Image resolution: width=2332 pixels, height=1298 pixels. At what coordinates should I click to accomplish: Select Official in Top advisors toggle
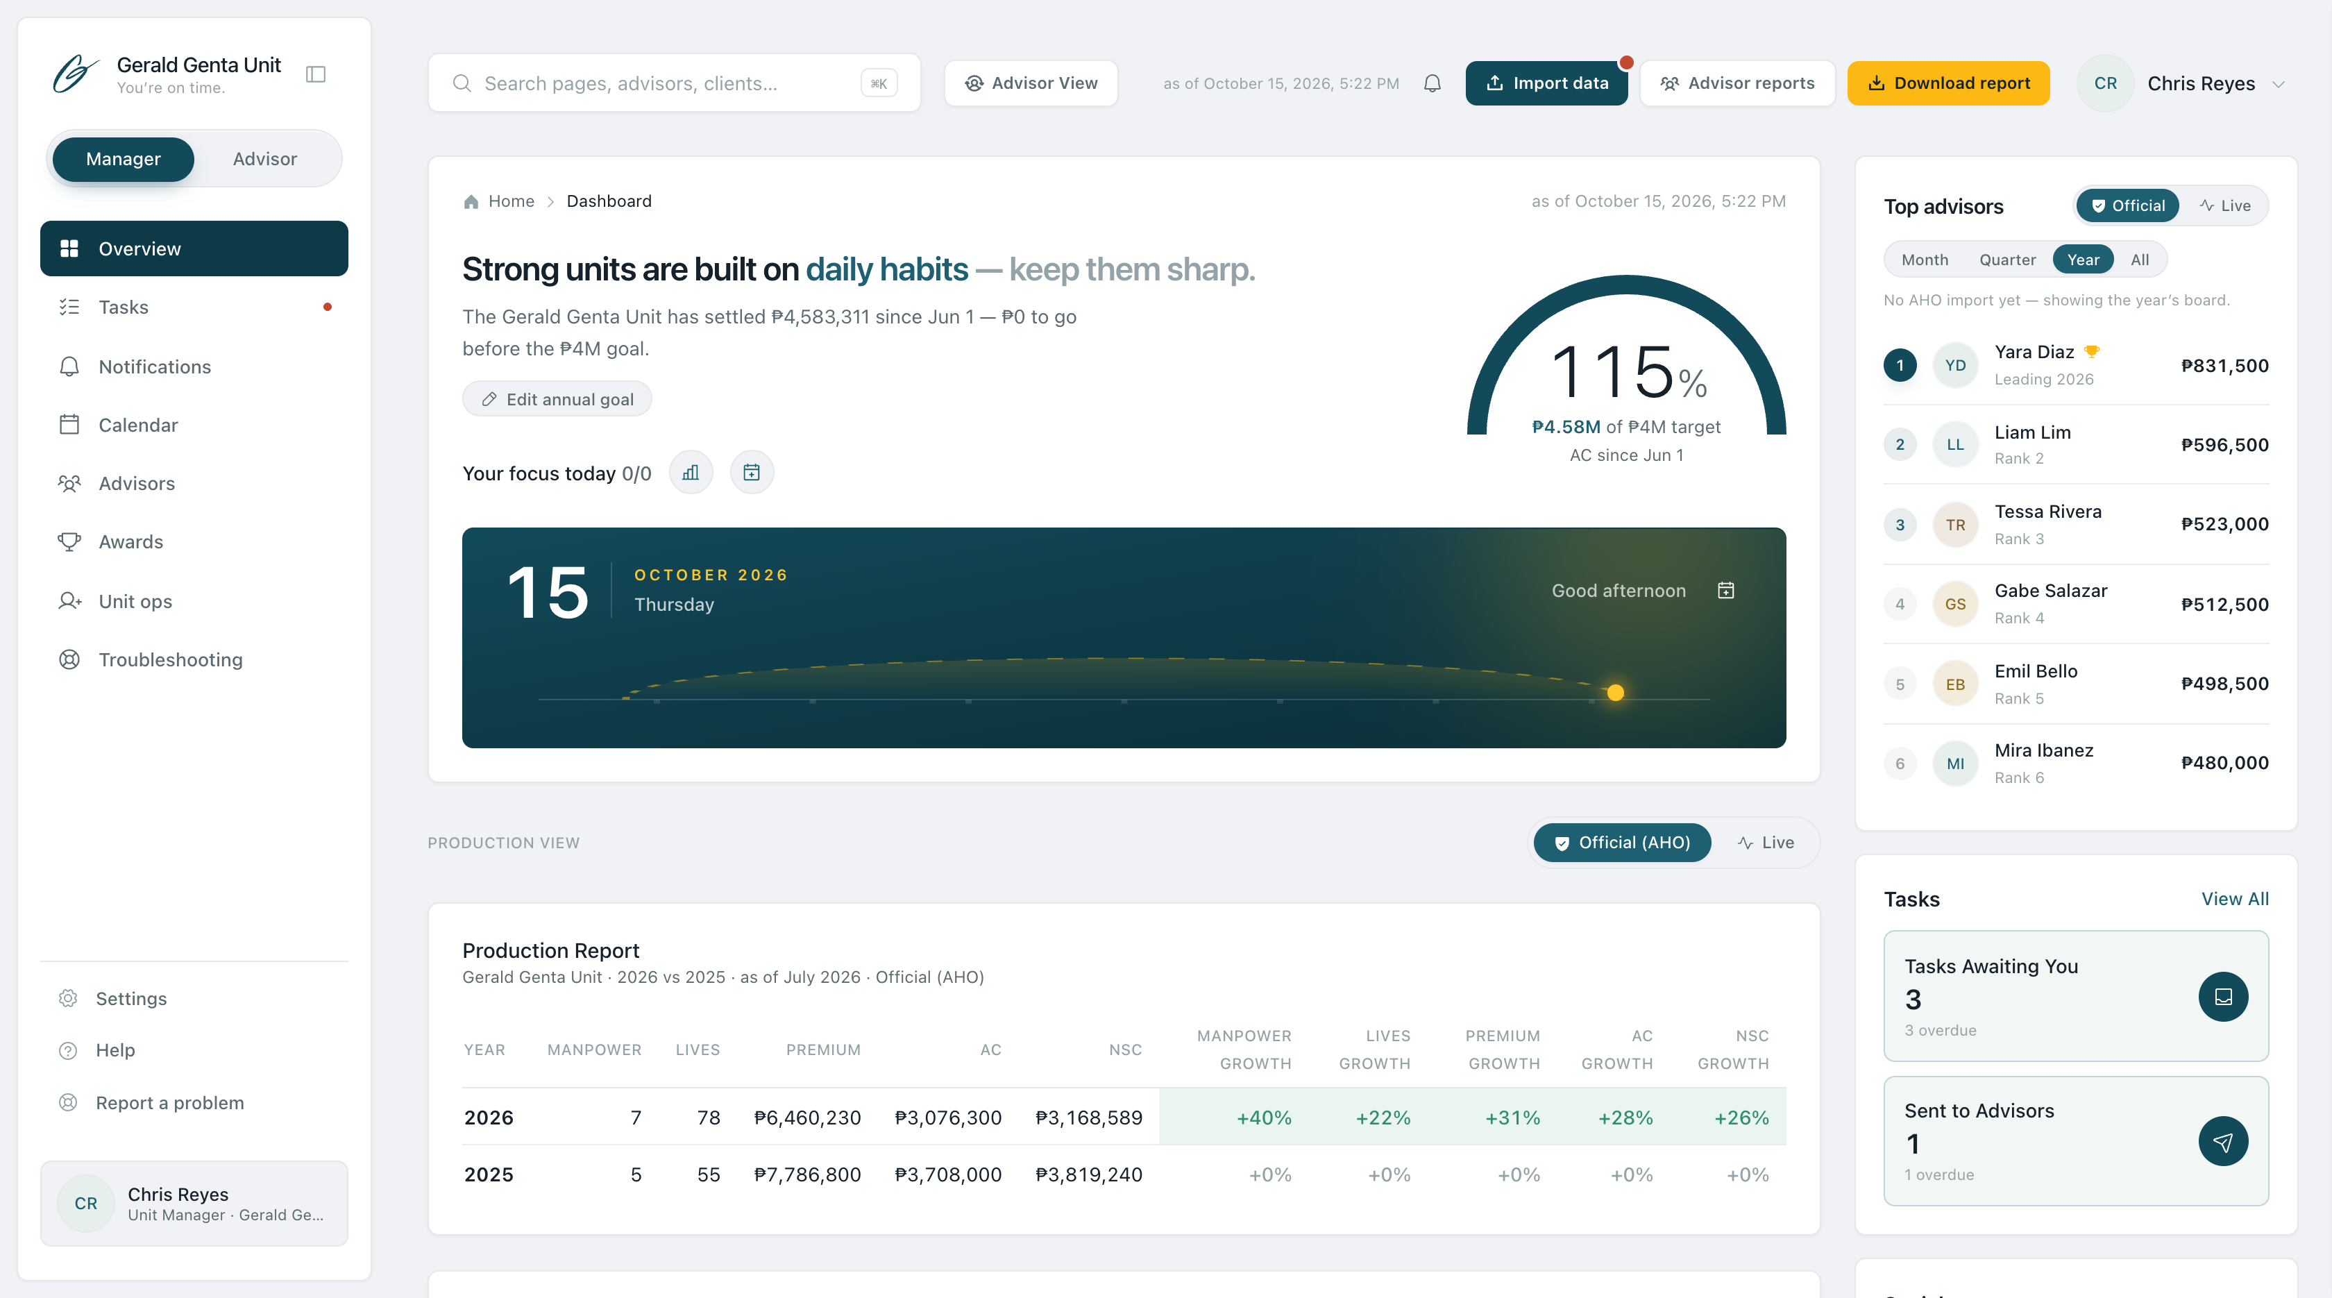[x=2127, y=205]
